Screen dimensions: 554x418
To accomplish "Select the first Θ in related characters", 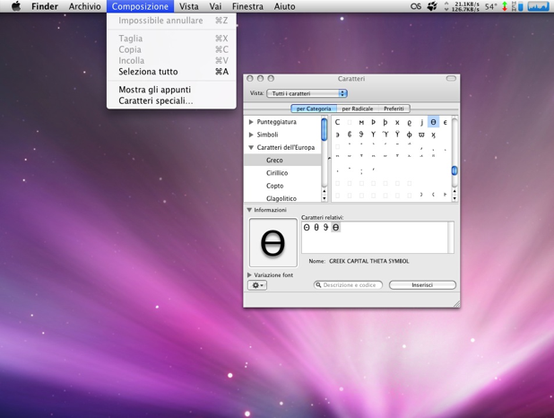I will click(307, 228).
